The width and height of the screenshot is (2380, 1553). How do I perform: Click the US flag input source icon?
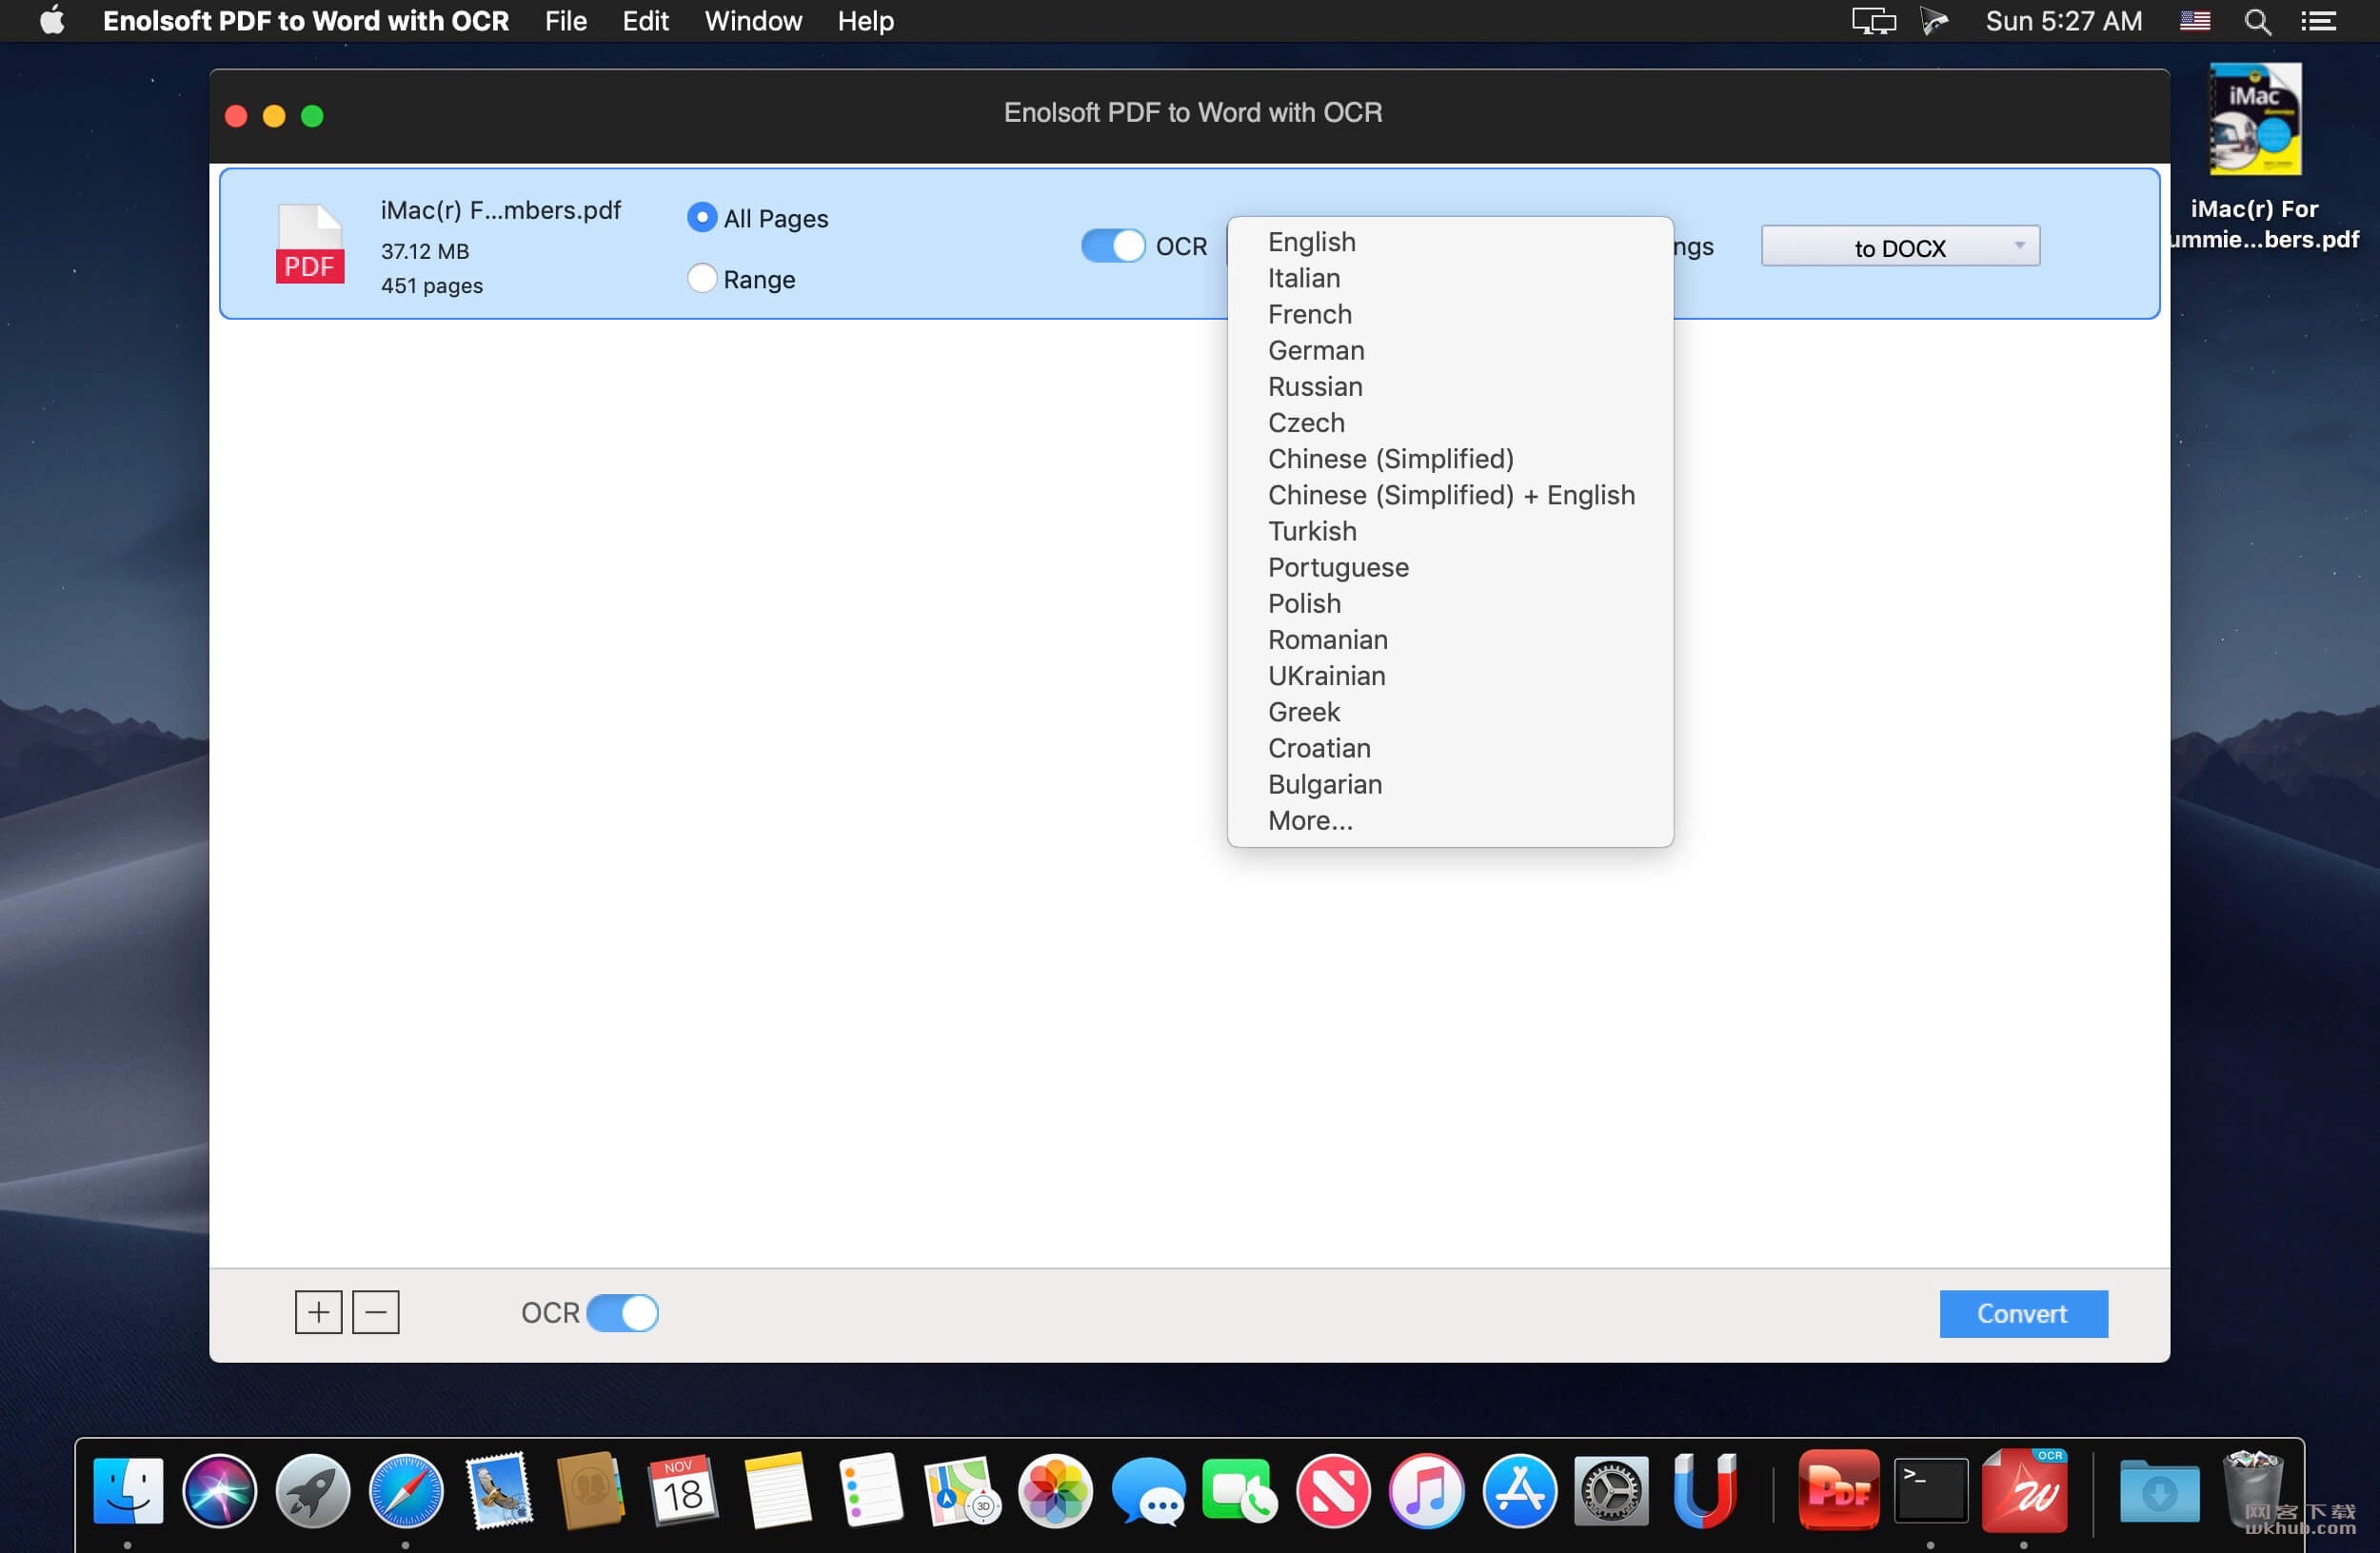[x=2194, y=20]
